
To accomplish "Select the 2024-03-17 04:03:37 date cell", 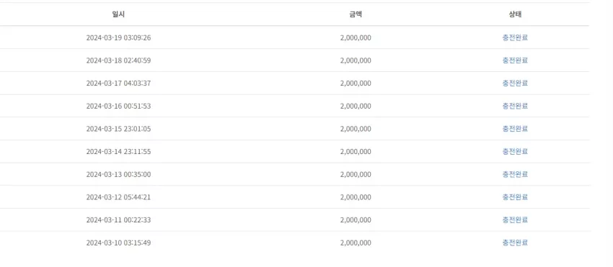I will (118, 83).
